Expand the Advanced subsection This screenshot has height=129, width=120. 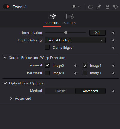coord(11,98)
